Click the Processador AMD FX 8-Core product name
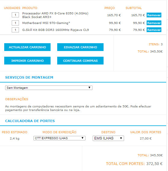Screen dimensions: 168x171 click(55, 15)
